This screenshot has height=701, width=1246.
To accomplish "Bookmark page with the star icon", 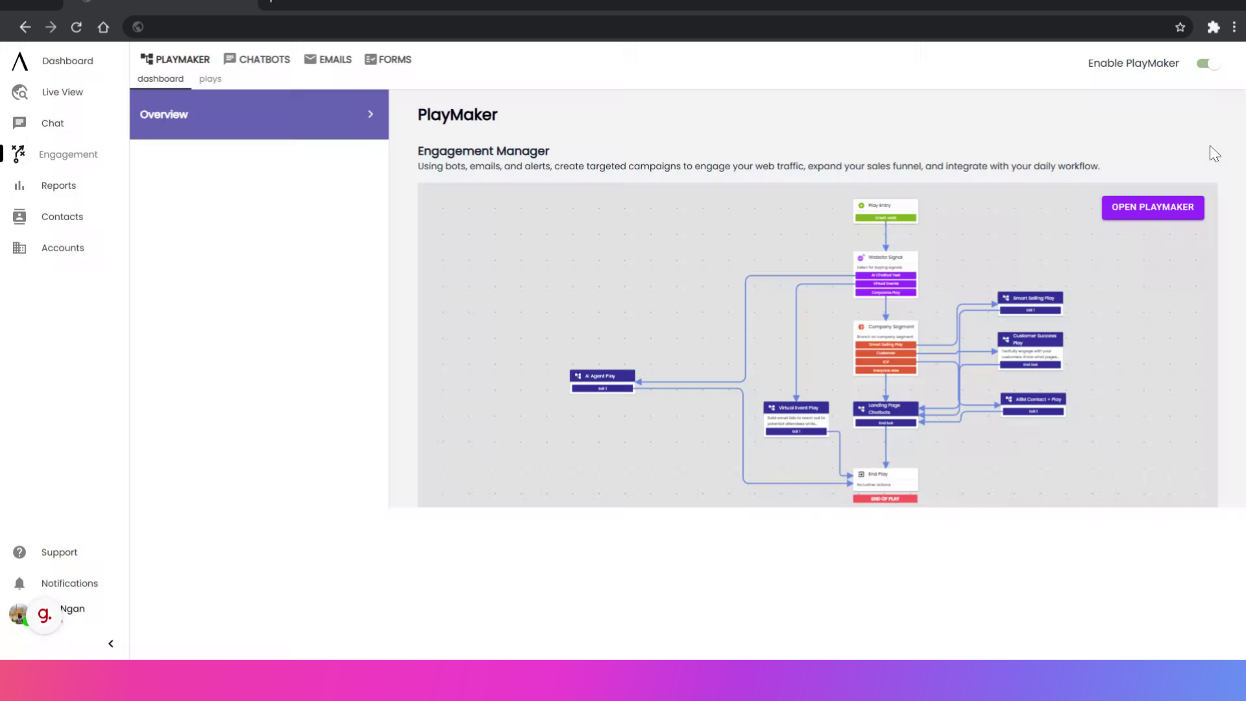I will click(1180, 27).
